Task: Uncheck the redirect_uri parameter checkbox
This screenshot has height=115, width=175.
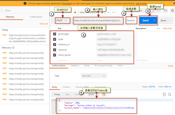Action: [x=55, y=45]
